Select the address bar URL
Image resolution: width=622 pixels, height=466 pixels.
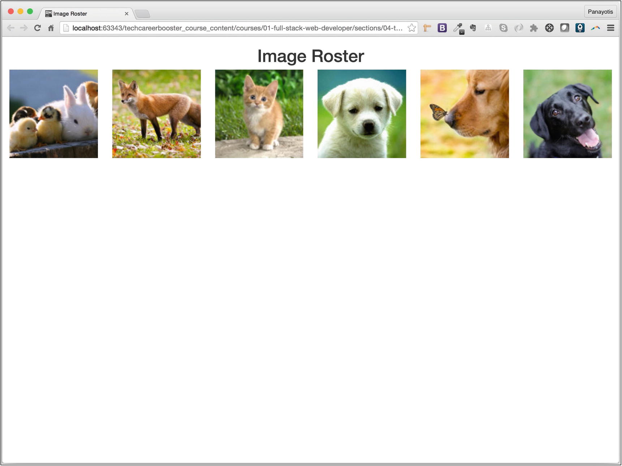click(235, 28)
